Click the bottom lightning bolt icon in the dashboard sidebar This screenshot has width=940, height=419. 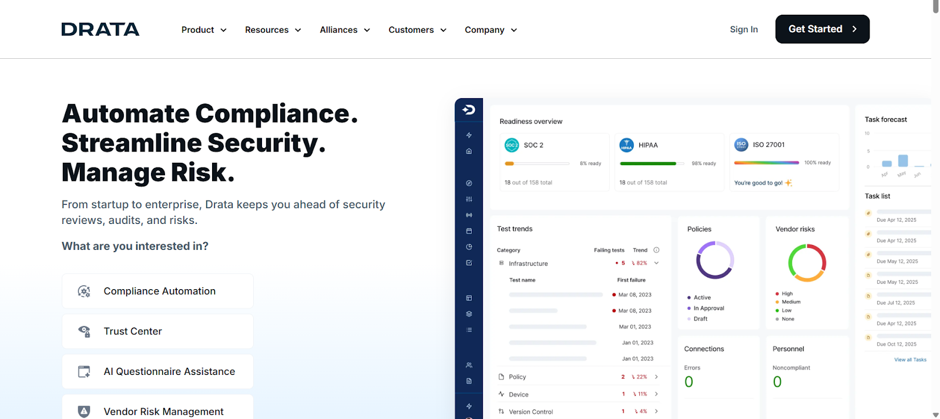point(469,406)
